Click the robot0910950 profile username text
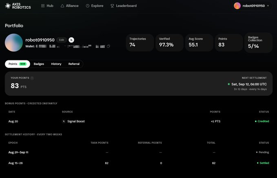 pos(40,40)
